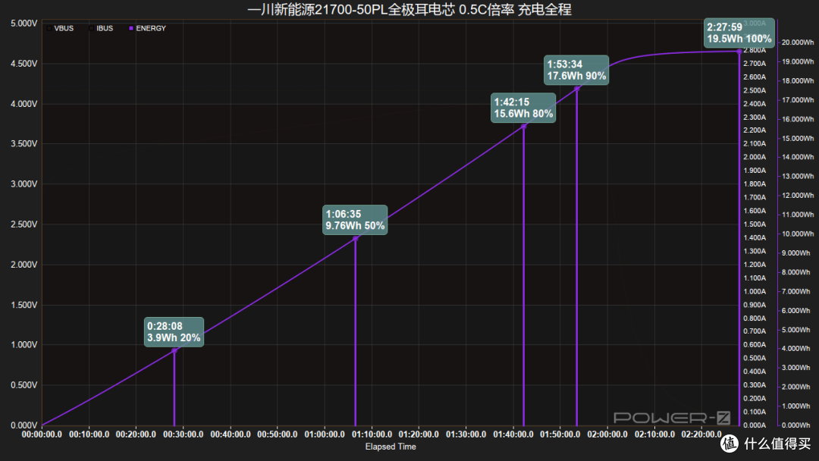The height and width of the screenshot is (461, 819).
Task: Click the 4.000V voltage axis label
Action: click(x=24, y=104)
